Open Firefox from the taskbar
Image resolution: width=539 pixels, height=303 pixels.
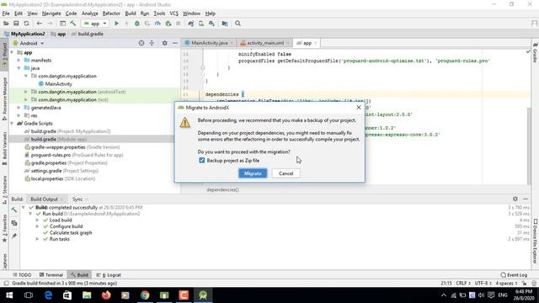106,295
